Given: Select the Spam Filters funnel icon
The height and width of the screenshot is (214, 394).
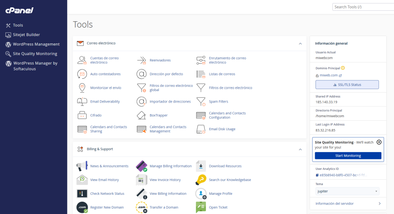Looking at the screenshot, I should click(201, 101).
